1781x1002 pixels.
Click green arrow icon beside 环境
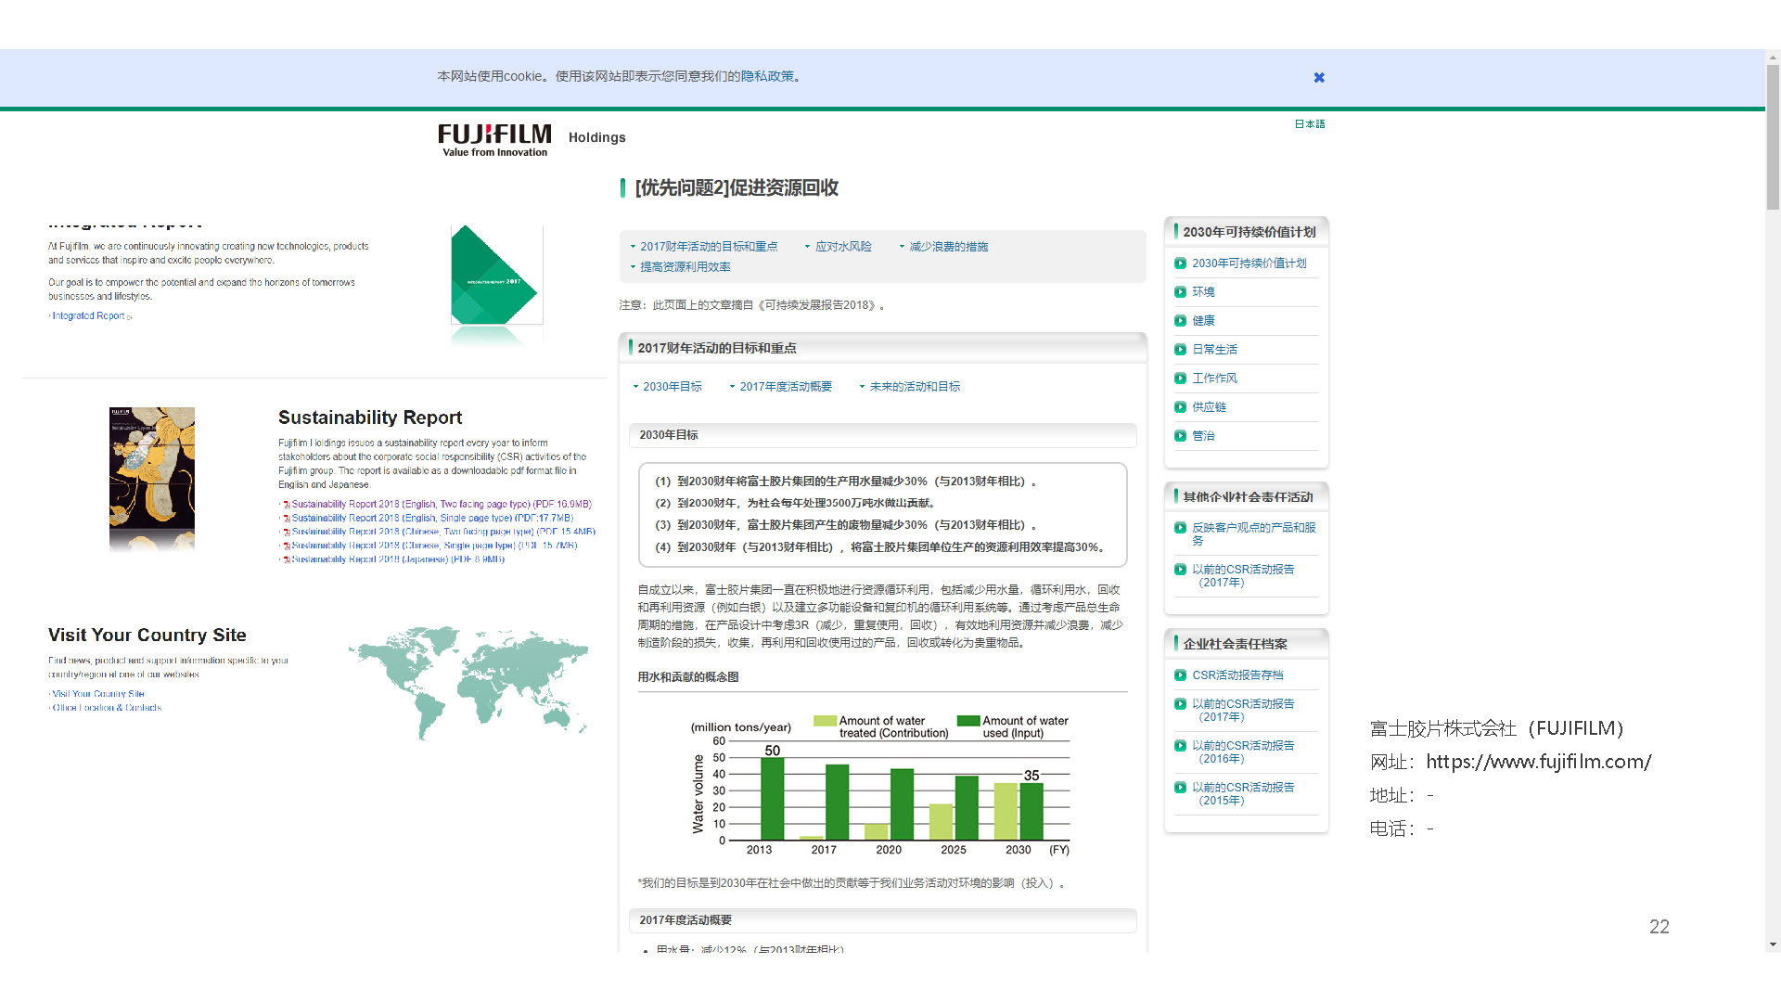[x=1180, y=292]
